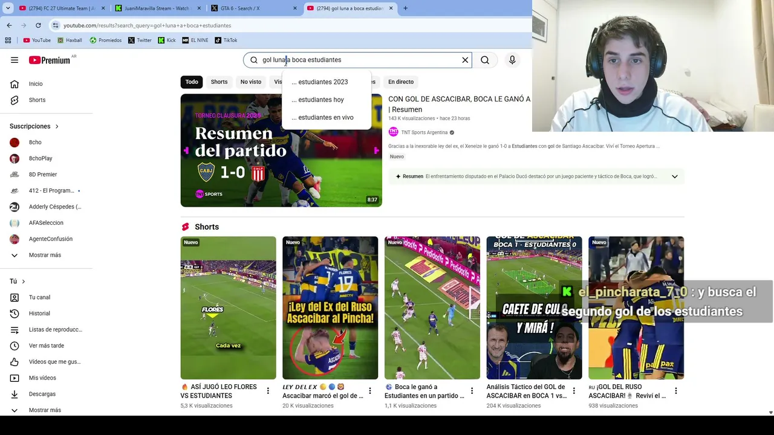This screenshot has height=435, width=774.
Task: Open options for Gol del Ruso short
Action: [676, 391]
